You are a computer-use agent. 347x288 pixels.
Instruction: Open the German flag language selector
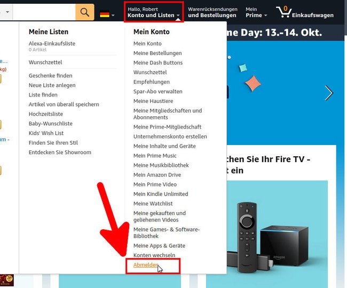point(107,14)
